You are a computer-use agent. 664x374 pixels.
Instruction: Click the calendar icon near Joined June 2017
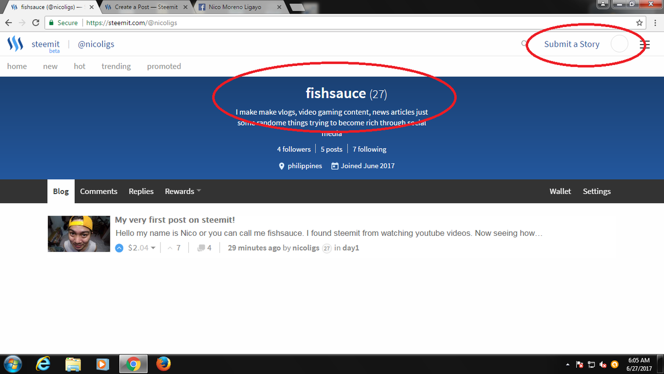335,166
